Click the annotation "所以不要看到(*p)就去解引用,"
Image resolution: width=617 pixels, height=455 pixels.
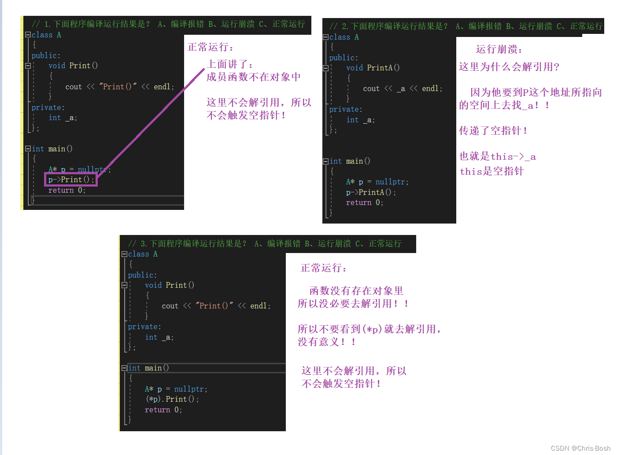coord(369,329)
